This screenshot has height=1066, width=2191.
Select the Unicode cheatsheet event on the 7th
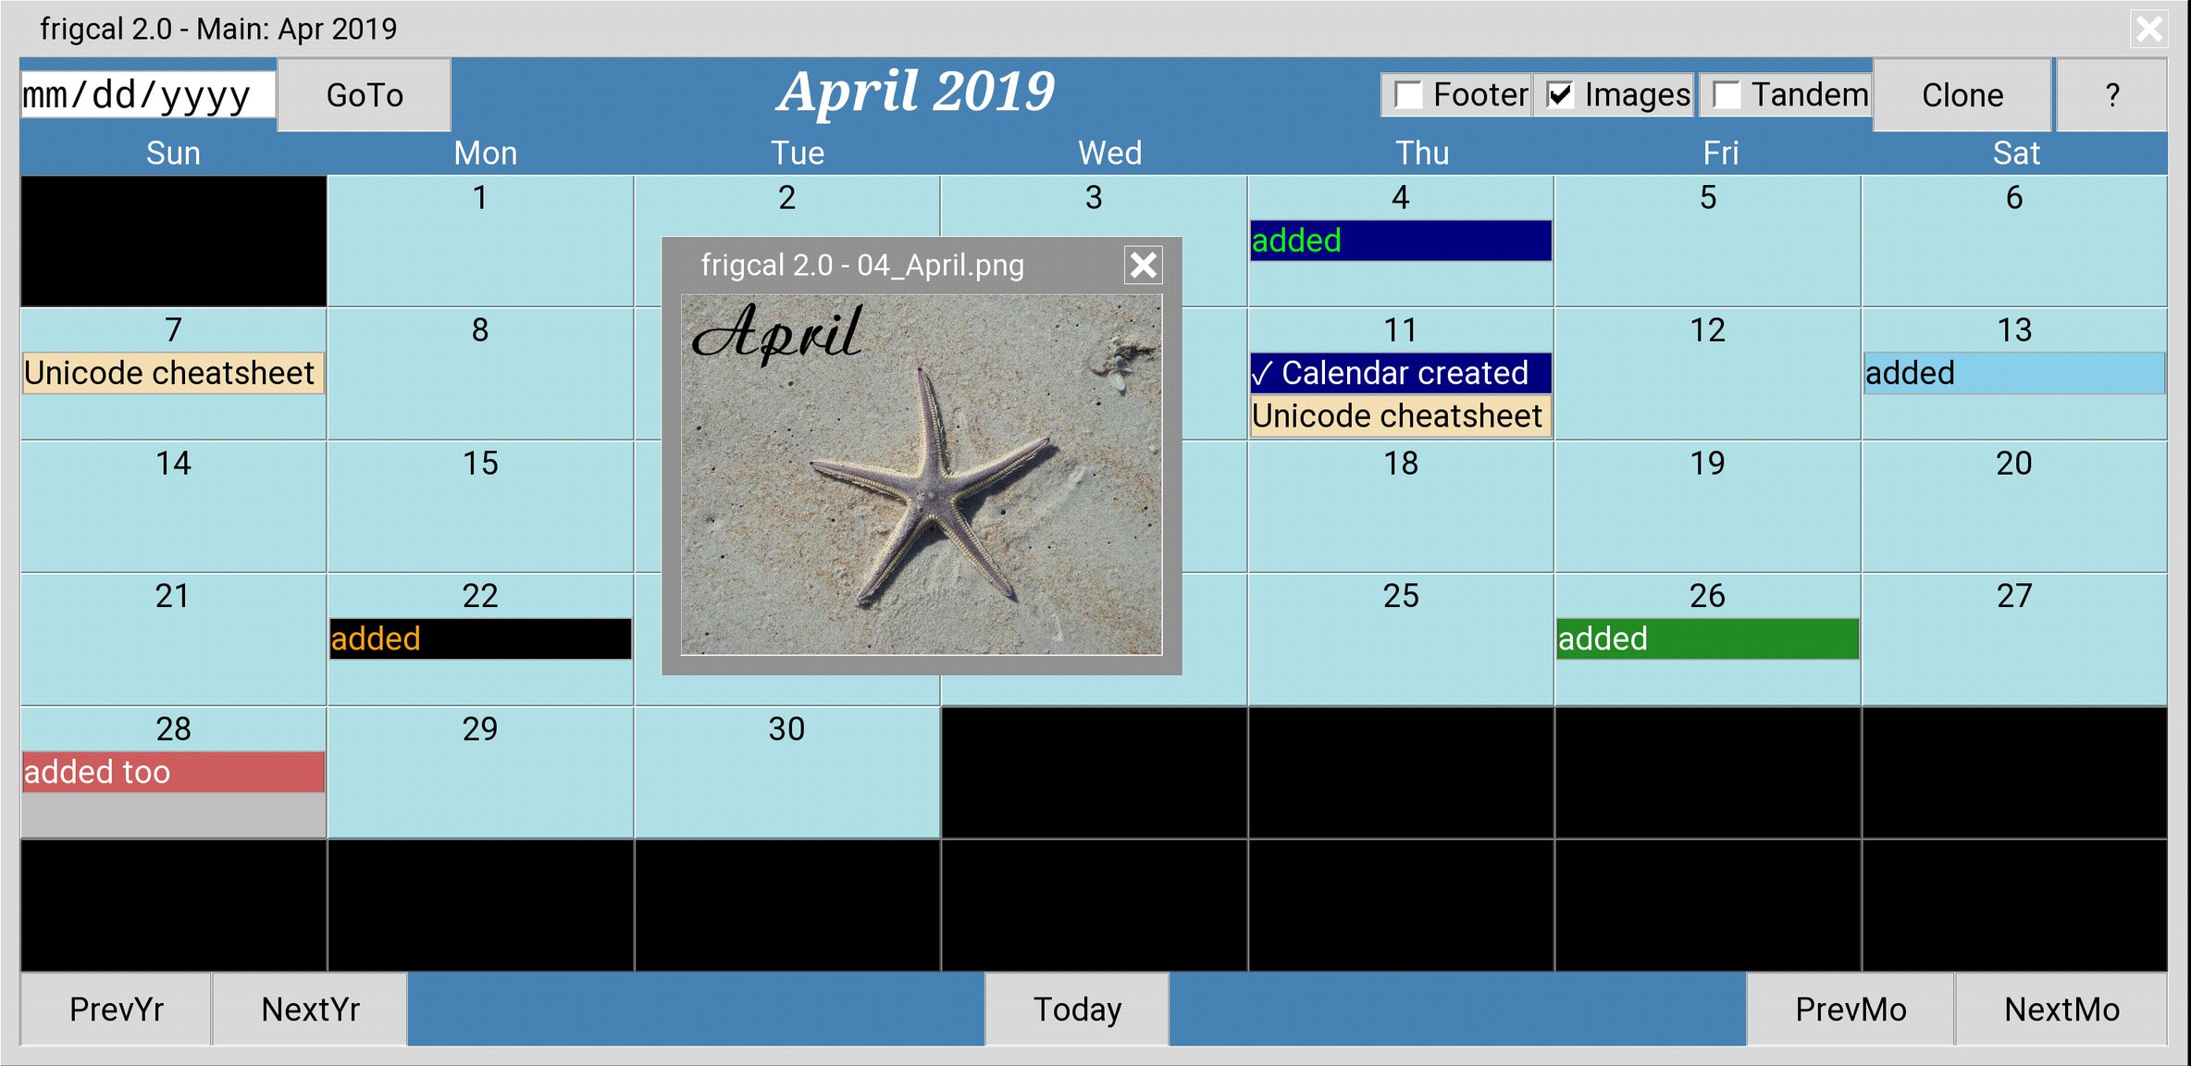click(173, 373)
